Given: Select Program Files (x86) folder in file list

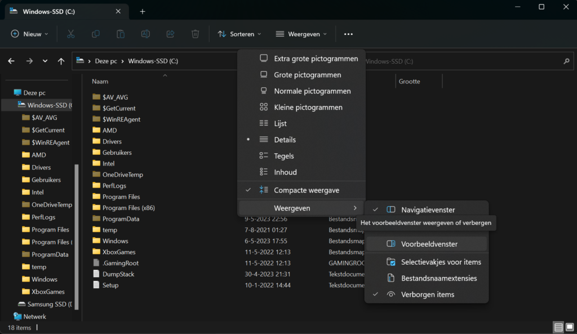Looking at the screenshot, I should [x=128, y=207].
